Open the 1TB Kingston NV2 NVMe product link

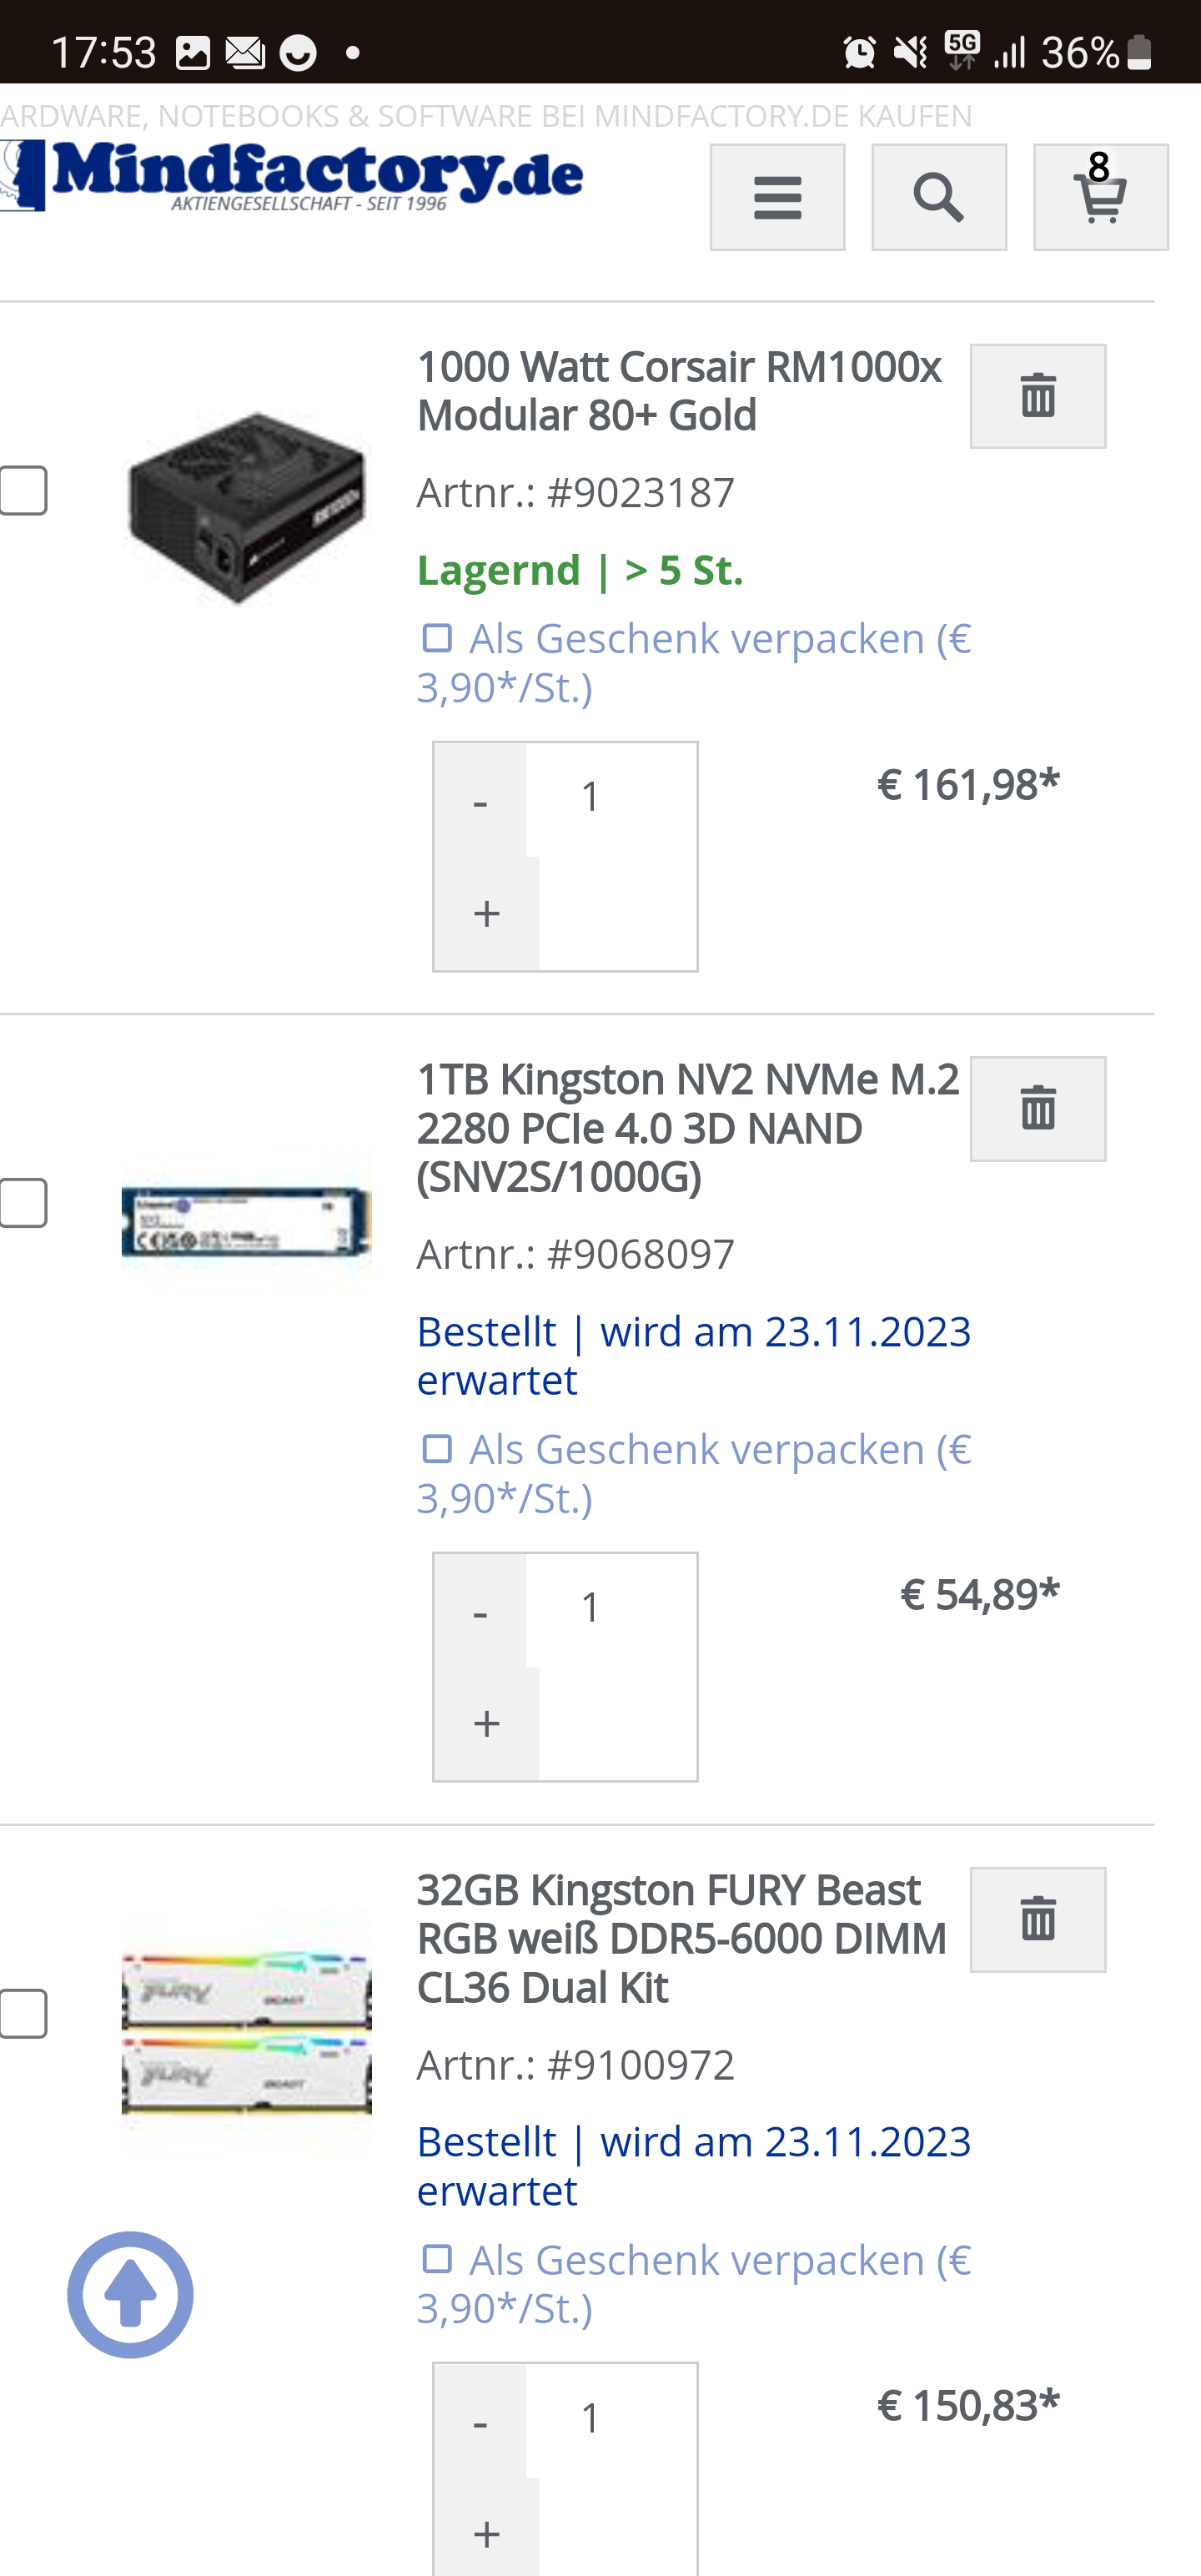point(688,1128)
